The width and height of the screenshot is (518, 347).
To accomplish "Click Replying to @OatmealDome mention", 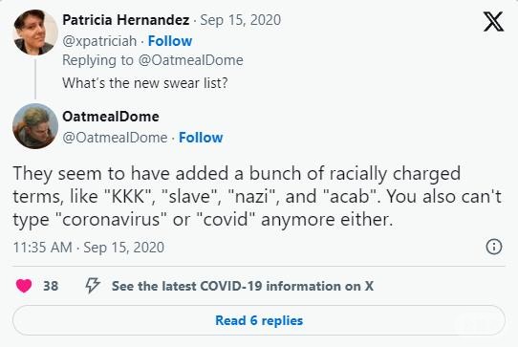I will pyautogui.click(x=190, y=60).
